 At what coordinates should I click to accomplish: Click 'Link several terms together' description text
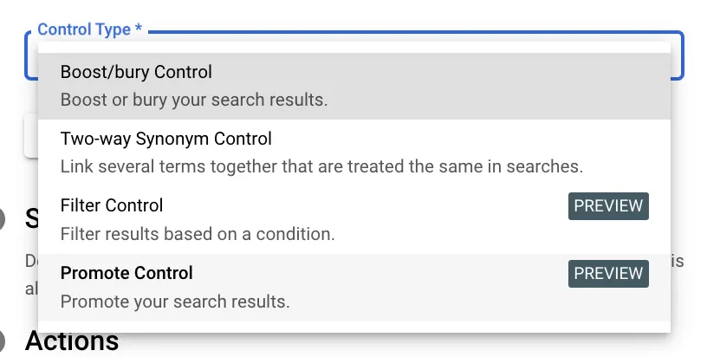click(x=321, y=166)
